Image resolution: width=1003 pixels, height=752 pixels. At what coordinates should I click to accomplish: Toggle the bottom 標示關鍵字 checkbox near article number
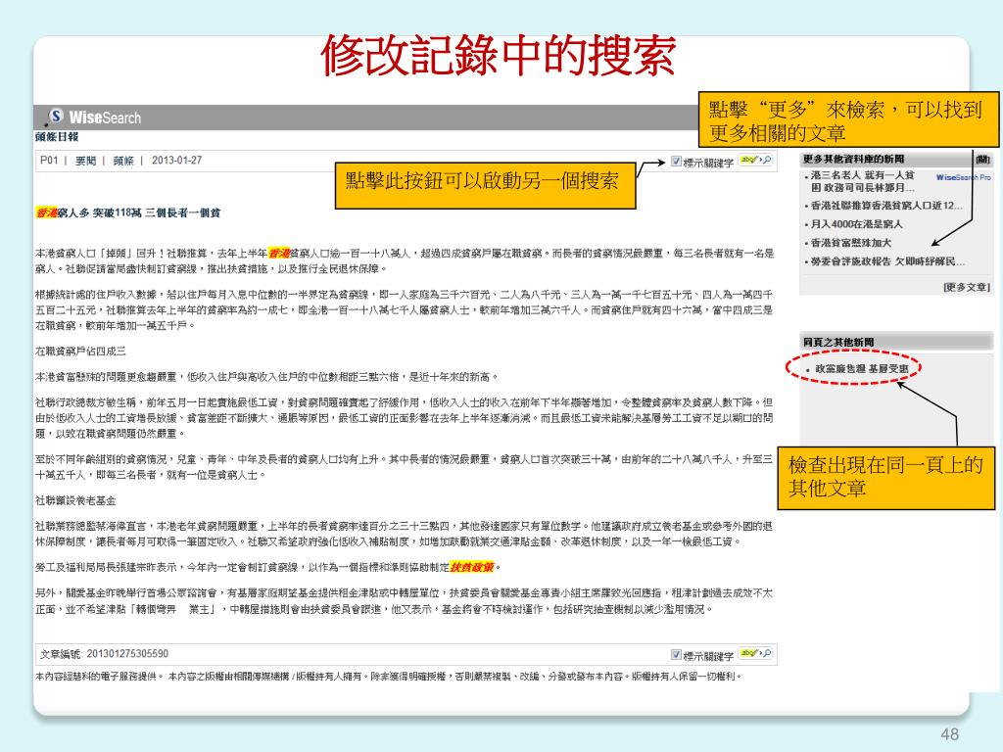676,655
